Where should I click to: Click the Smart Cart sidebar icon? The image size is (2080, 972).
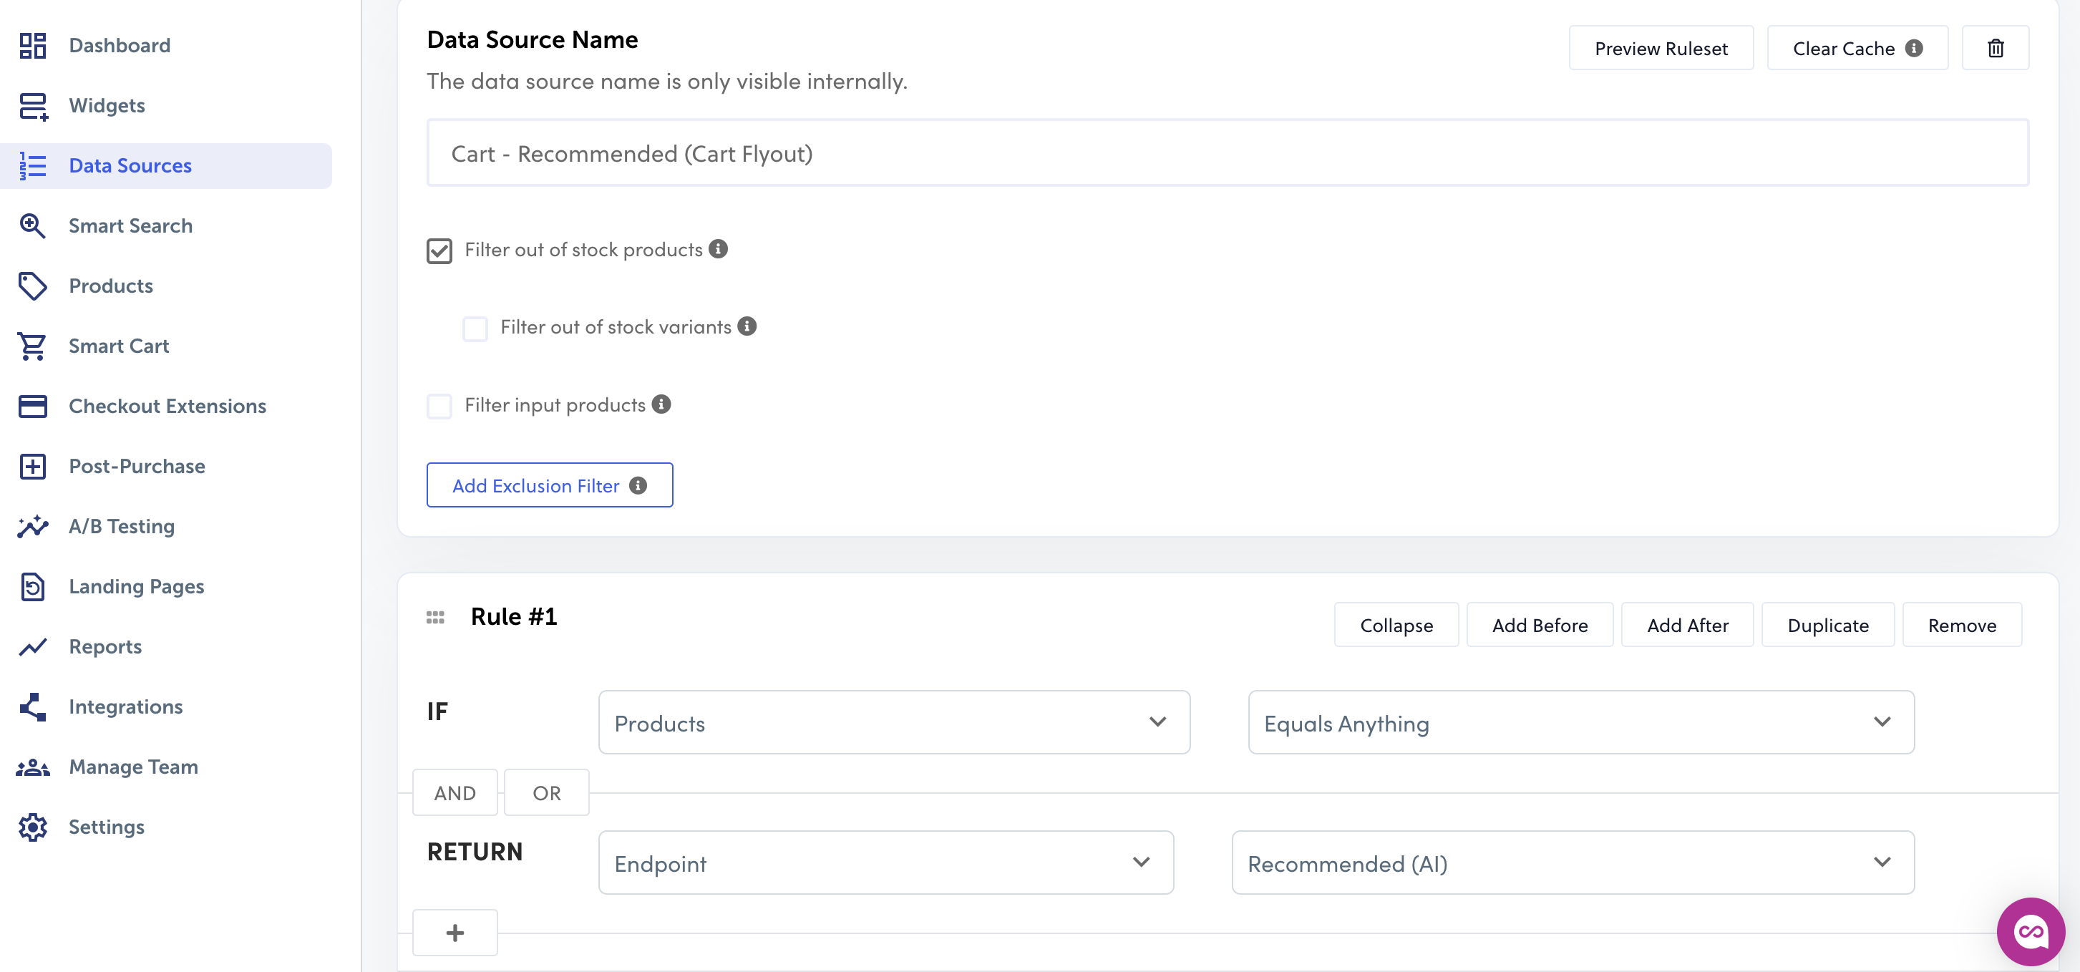coord(32,346)
